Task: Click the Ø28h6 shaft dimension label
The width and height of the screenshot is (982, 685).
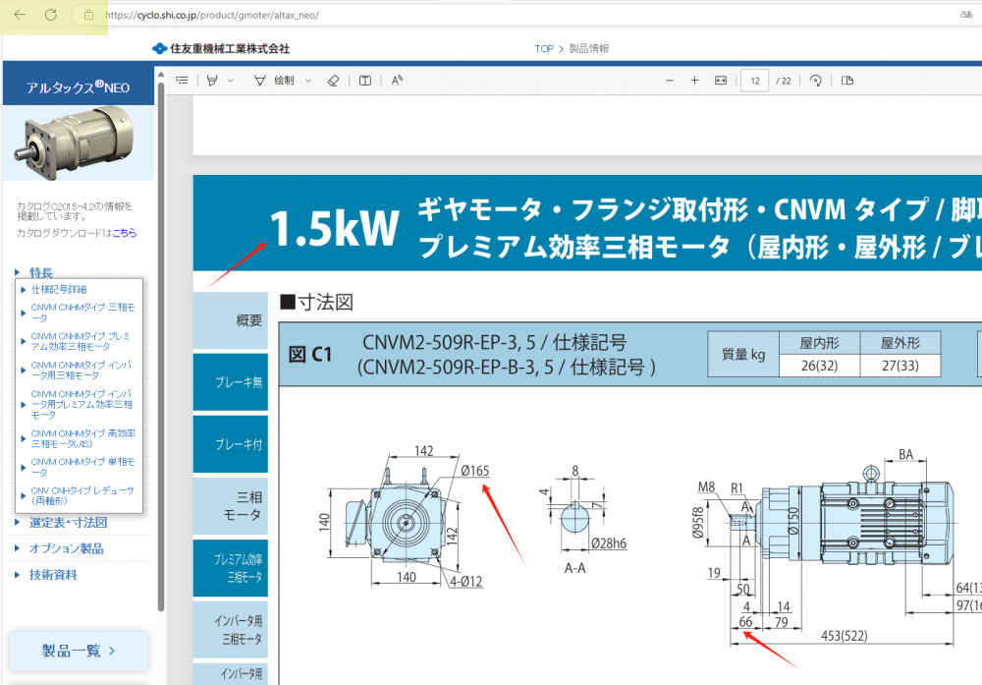Action: point(609,543)
